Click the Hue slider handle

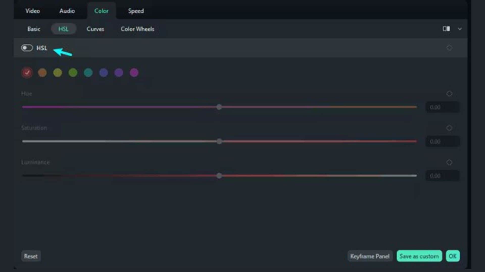[x=219, y=107]
